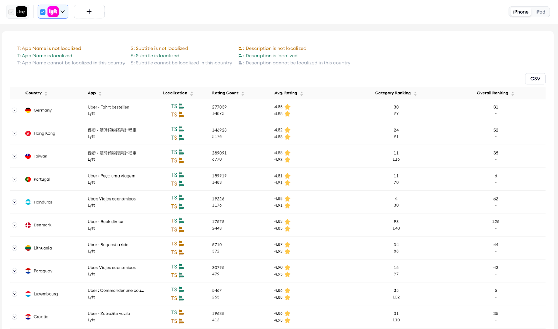
Task: Click the Avg. Rating sort arrows
Action: (x=302, y=93)
